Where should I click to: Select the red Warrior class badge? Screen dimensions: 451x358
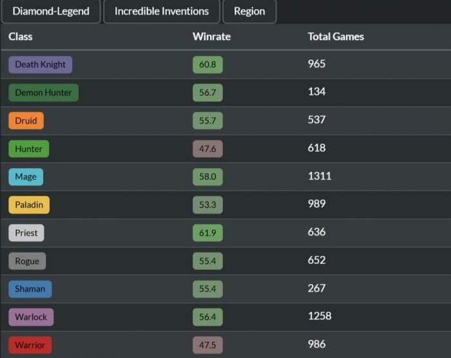pos(30,344)
